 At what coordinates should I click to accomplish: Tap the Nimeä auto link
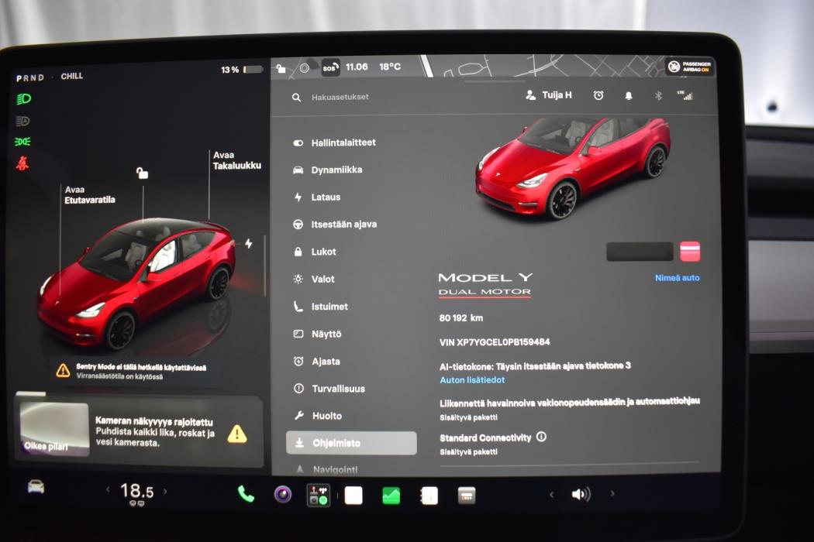(x=677, y=278)
